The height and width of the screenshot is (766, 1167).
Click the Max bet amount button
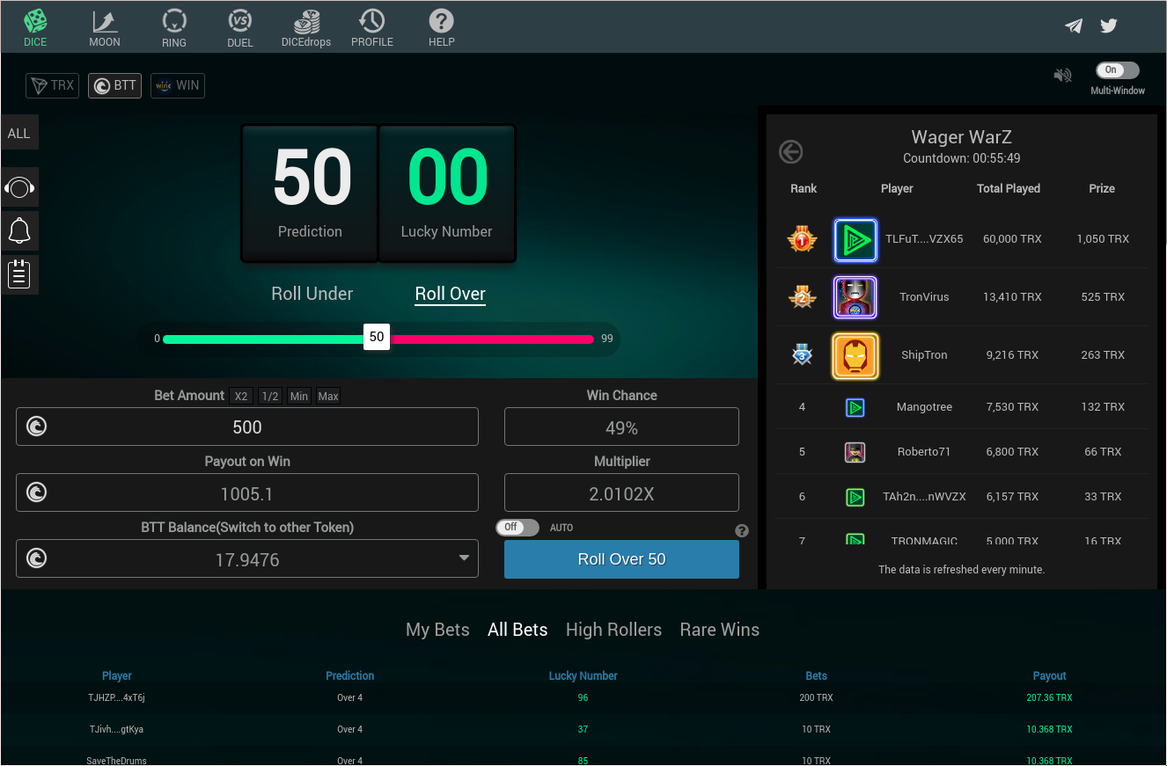(x=328, y=397)
